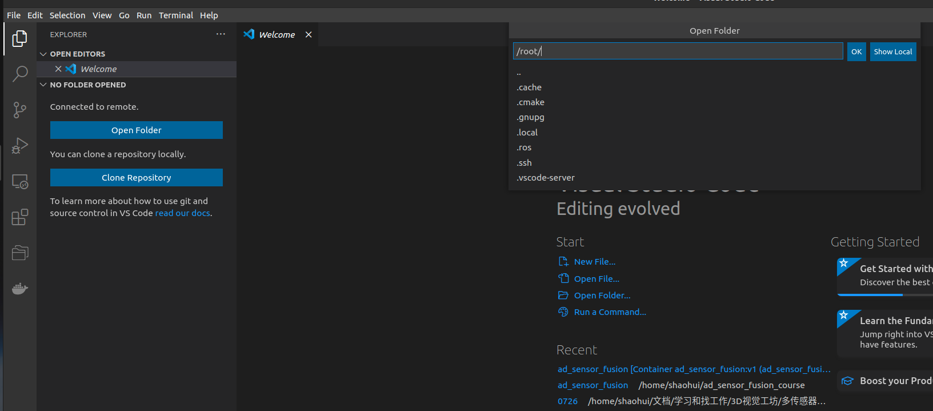
Task: Open the Explorer view in activity bar
Action: pyautogui.click(x=20, y=38)
